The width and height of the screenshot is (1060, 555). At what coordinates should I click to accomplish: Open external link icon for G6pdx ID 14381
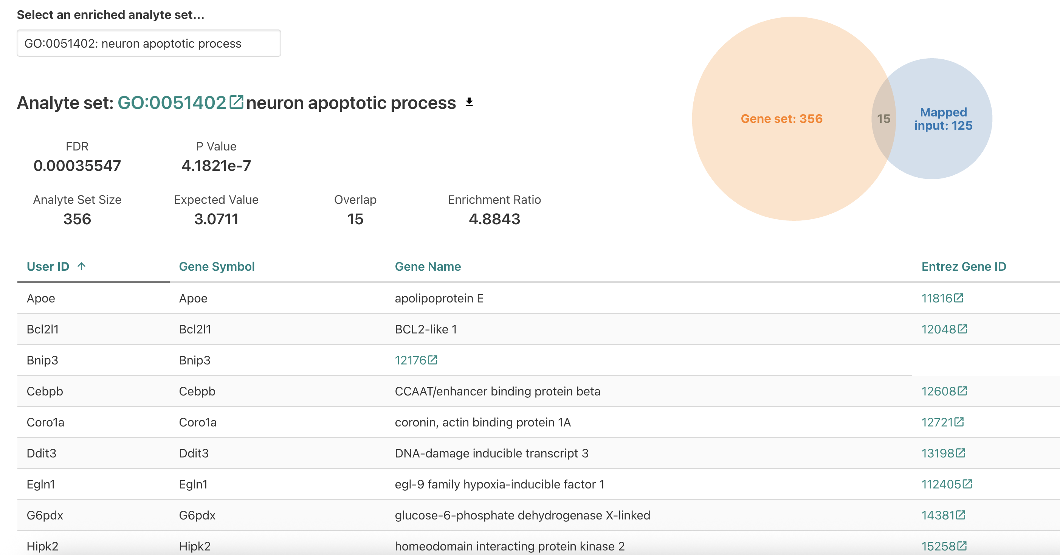tap(962, 515)
